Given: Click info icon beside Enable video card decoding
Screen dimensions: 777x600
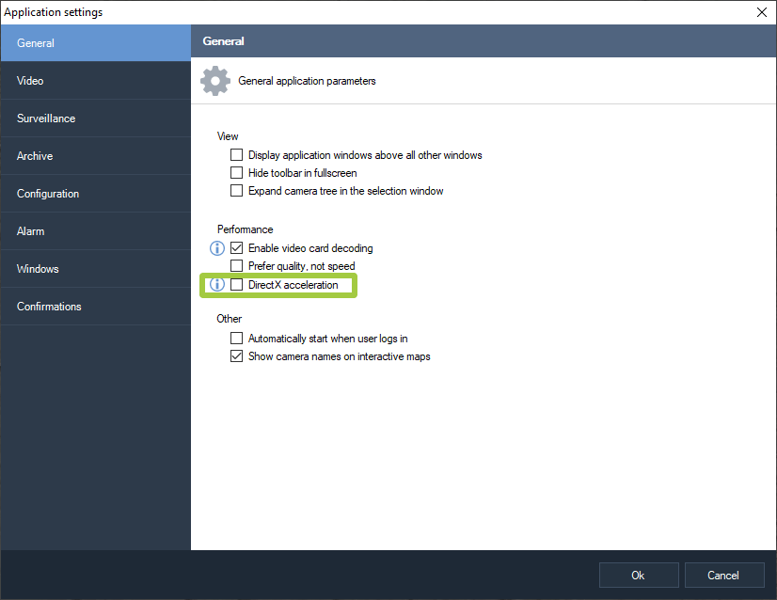Looking at the screenshot, I should [x=216, y=248].
